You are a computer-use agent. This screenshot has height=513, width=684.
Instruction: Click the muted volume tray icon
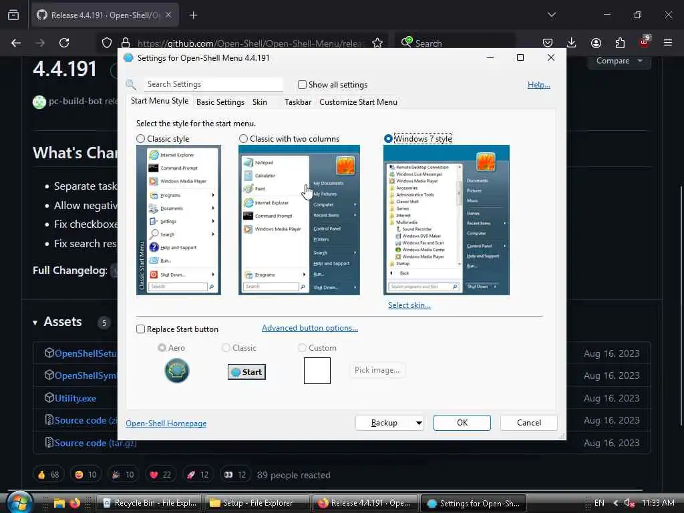[x=629, y=503]
